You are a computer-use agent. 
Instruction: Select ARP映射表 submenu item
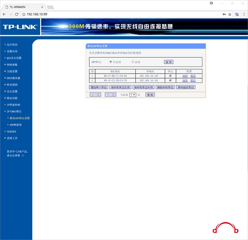(x=15, y=125)
